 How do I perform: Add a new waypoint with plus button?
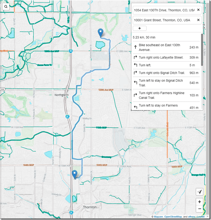click(x=140, y=29)
